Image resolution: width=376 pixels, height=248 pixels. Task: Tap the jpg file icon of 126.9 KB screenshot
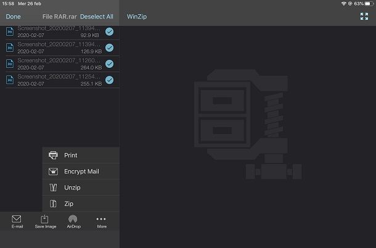(10, 48)
